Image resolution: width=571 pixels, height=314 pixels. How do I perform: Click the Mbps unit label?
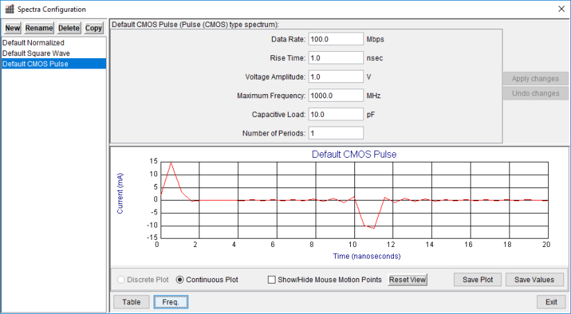click(375, 39)
